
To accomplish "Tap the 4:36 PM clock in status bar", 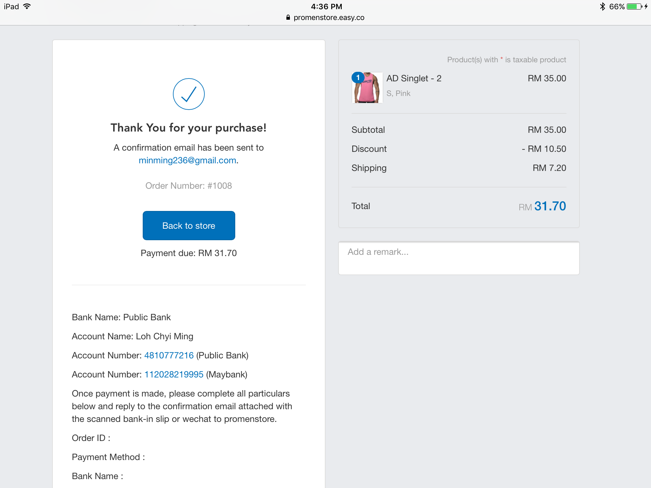I will click(x=326, y=6).
